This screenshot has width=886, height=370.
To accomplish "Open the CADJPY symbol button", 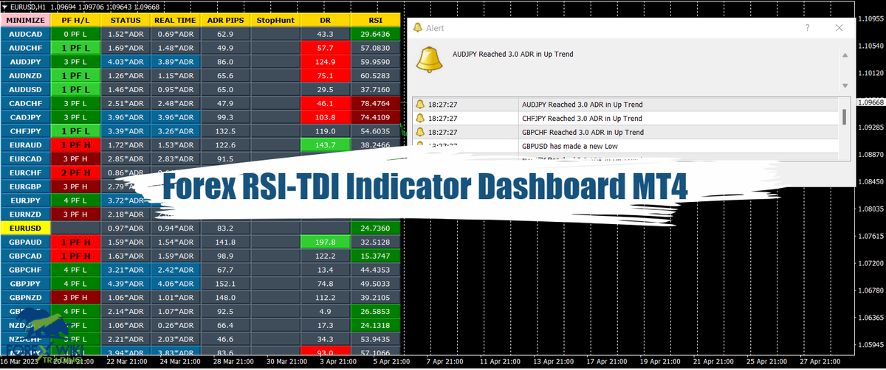I will coord(25,117).
